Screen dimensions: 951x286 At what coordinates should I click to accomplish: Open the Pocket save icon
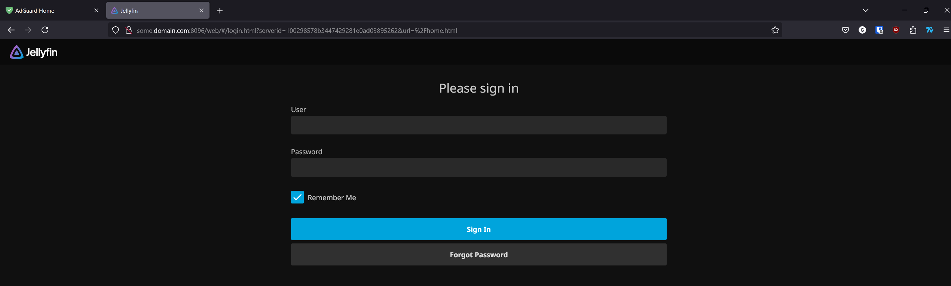click(x=845, y=30)
